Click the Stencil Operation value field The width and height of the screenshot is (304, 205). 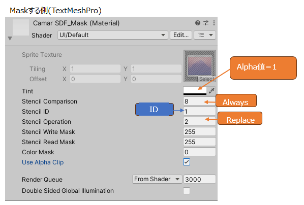pyautogui.click(x=199, y=122)
